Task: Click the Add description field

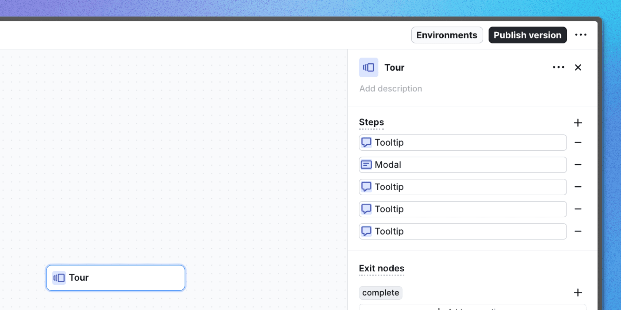Action: click(391, 89)
